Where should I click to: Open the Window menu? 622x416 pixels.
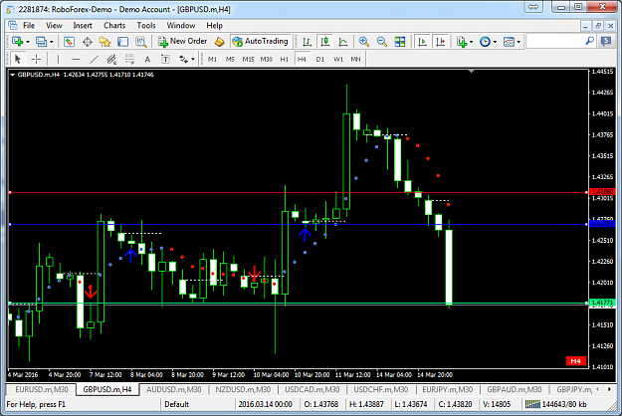[x=181, y=26]
